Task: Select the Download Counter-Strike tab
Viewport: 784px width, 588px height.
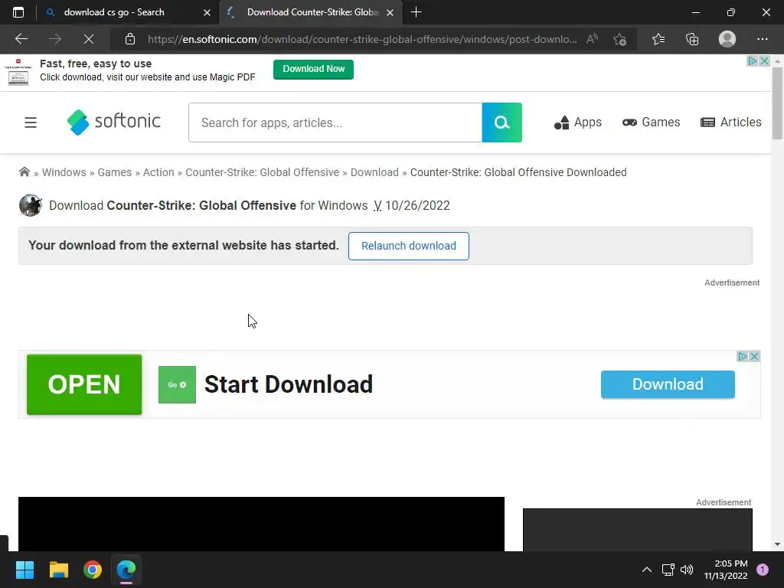Action: click(311, 12)
